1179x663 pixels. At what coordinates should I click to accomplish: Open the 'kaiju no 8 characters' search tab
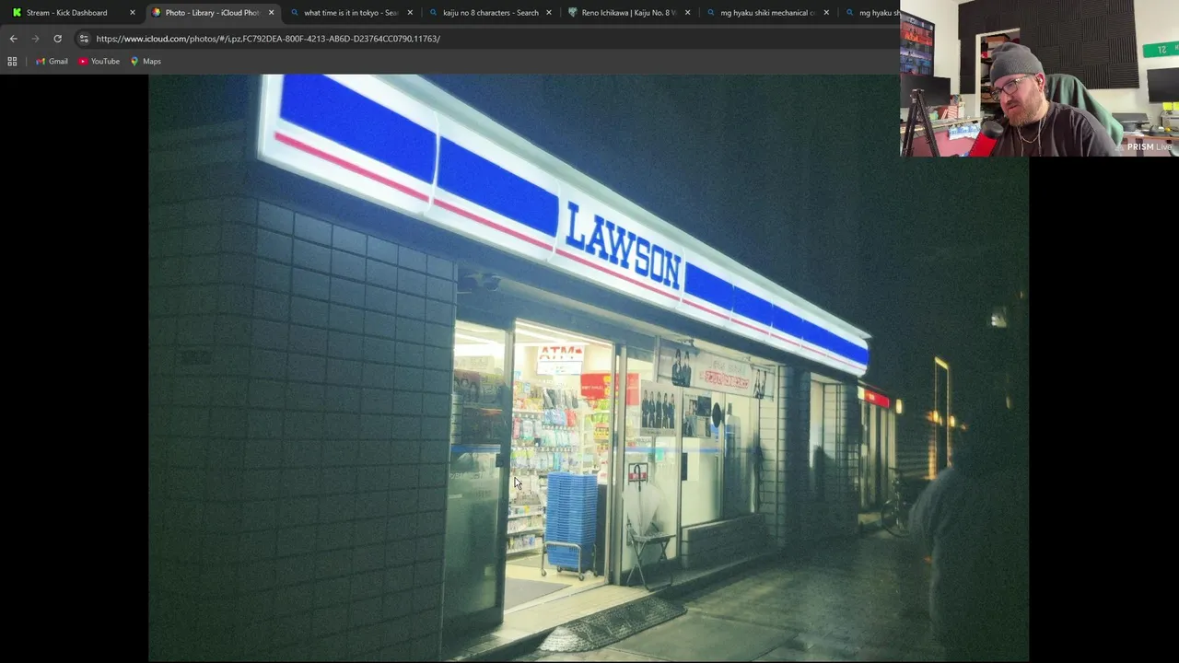[x=490, y=13]
